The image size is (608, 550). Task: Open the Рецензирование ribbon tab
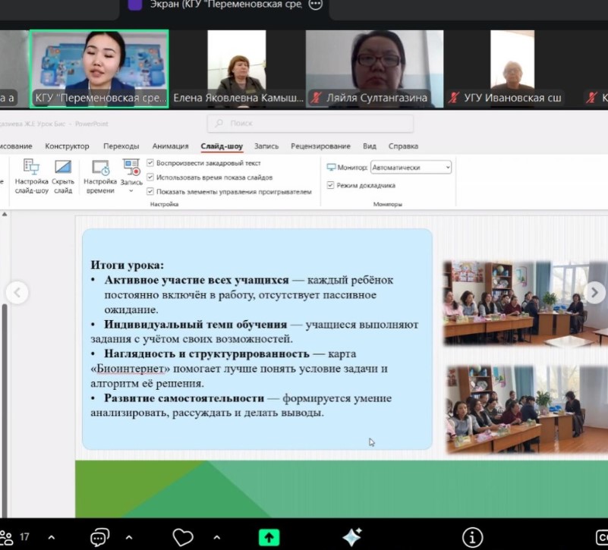[x=320, y=146]
